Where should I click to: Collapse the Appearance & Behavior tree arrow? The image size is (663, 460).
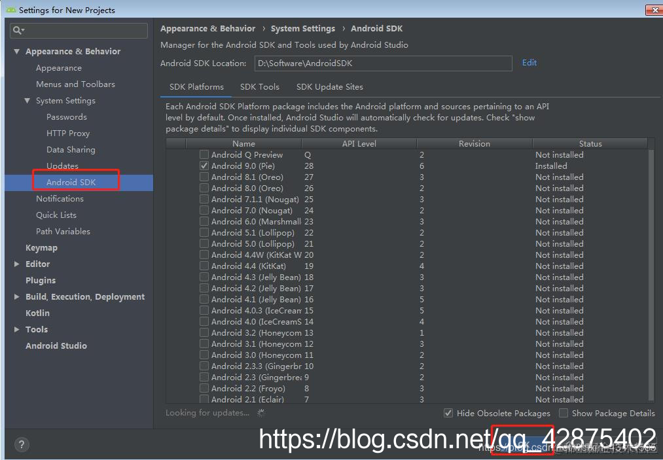point(16,51)
